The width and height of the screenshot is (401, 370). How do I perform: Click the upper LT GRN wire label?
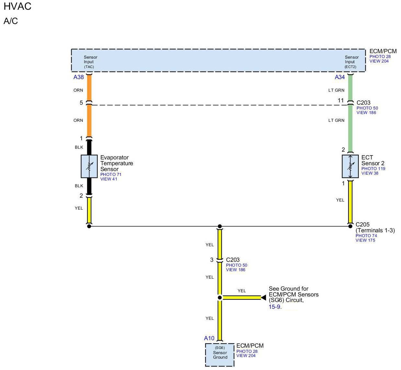tap(337, 90)
